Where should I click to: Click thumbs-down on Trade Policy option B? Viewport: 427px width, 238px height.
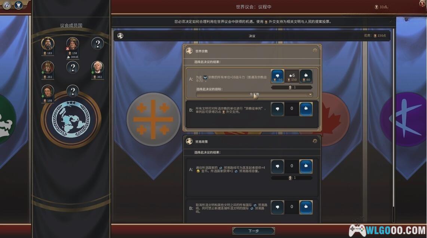pyautogui.click(x=277, y=207)
